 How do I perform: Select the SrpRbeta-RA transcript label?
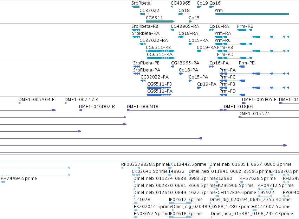(x=146, y=33)
